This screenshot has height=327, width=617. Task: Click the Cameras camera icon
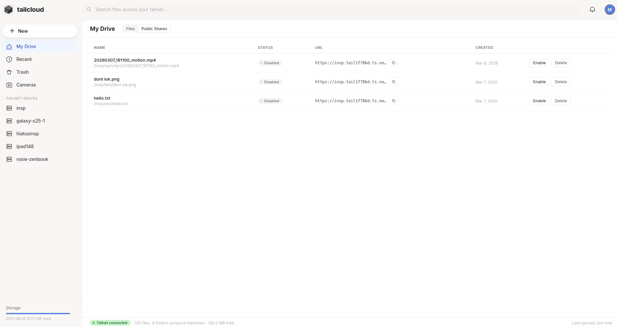pyautogui.click(x=9, y=85)
